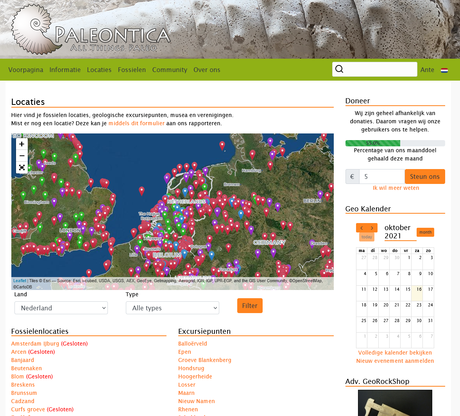This screenshot has width=460, height=416.
Task: Open the Type dropdown
Action: 172,308
